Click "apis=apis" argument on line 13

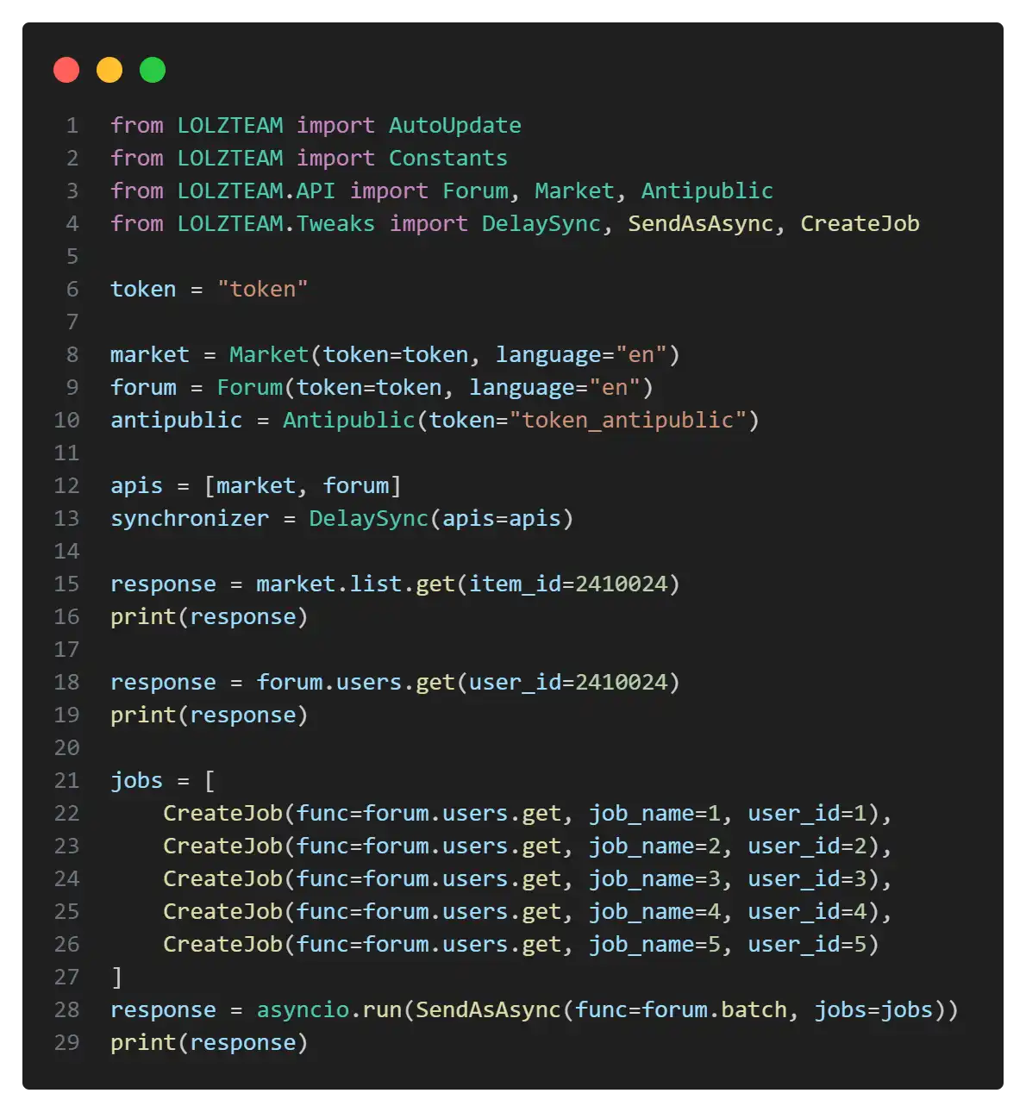(x=501, y=519)
